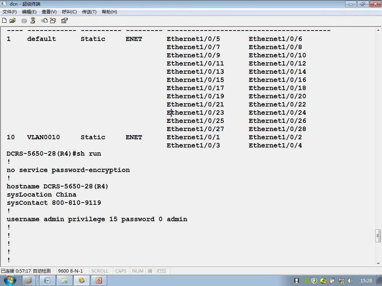Screen dimensions: 382x286
Task: Click port entry Ethernet1/0/12
Action: pos(277,63)
